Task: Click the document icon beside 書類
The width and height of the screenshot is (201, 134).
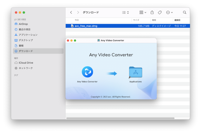Action: click(16, 46)
